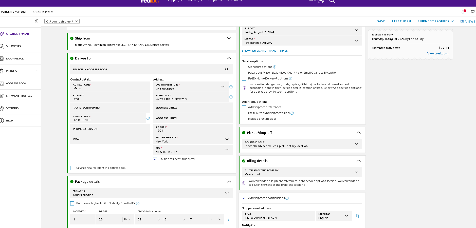Open the Packaging dropdown
Screen dimensions: 476x228
coord(151,193)
